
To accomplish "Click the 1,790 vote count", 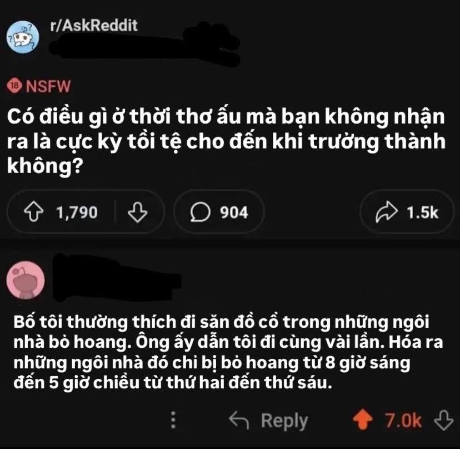I will [x=77, y=213].
